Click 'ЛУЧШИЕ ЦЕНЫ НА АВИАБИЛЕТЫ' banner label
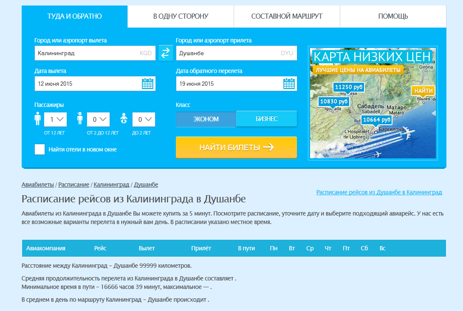Screen dimensions: 463x311 tap(358, 70)
